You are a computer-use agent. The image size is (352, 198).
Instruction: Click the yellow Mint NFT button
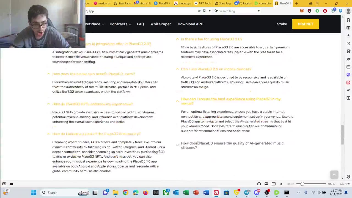click(x=305, y=24)
